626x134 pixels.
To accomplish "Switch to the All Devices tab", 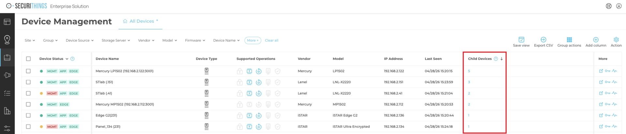I will point(140,21).
